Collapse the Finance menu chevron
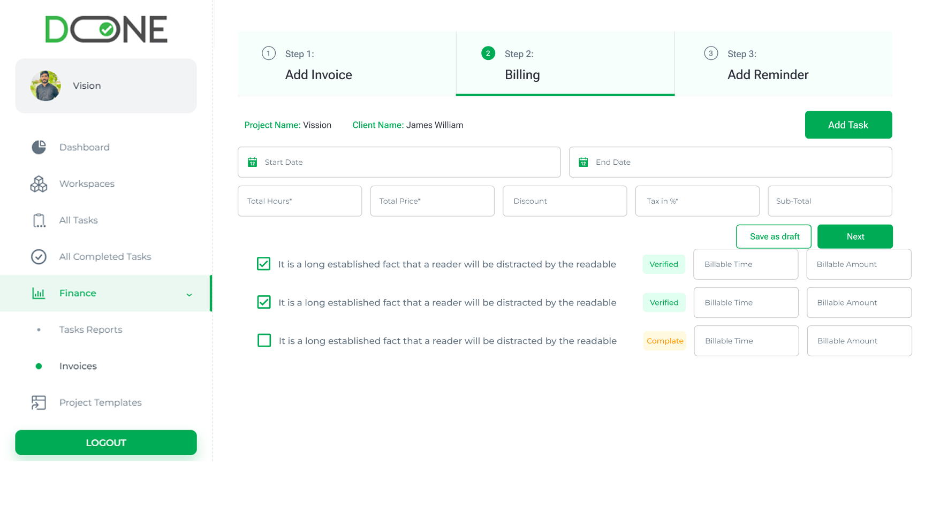This screenshot has width=925, height=505. 189,294
